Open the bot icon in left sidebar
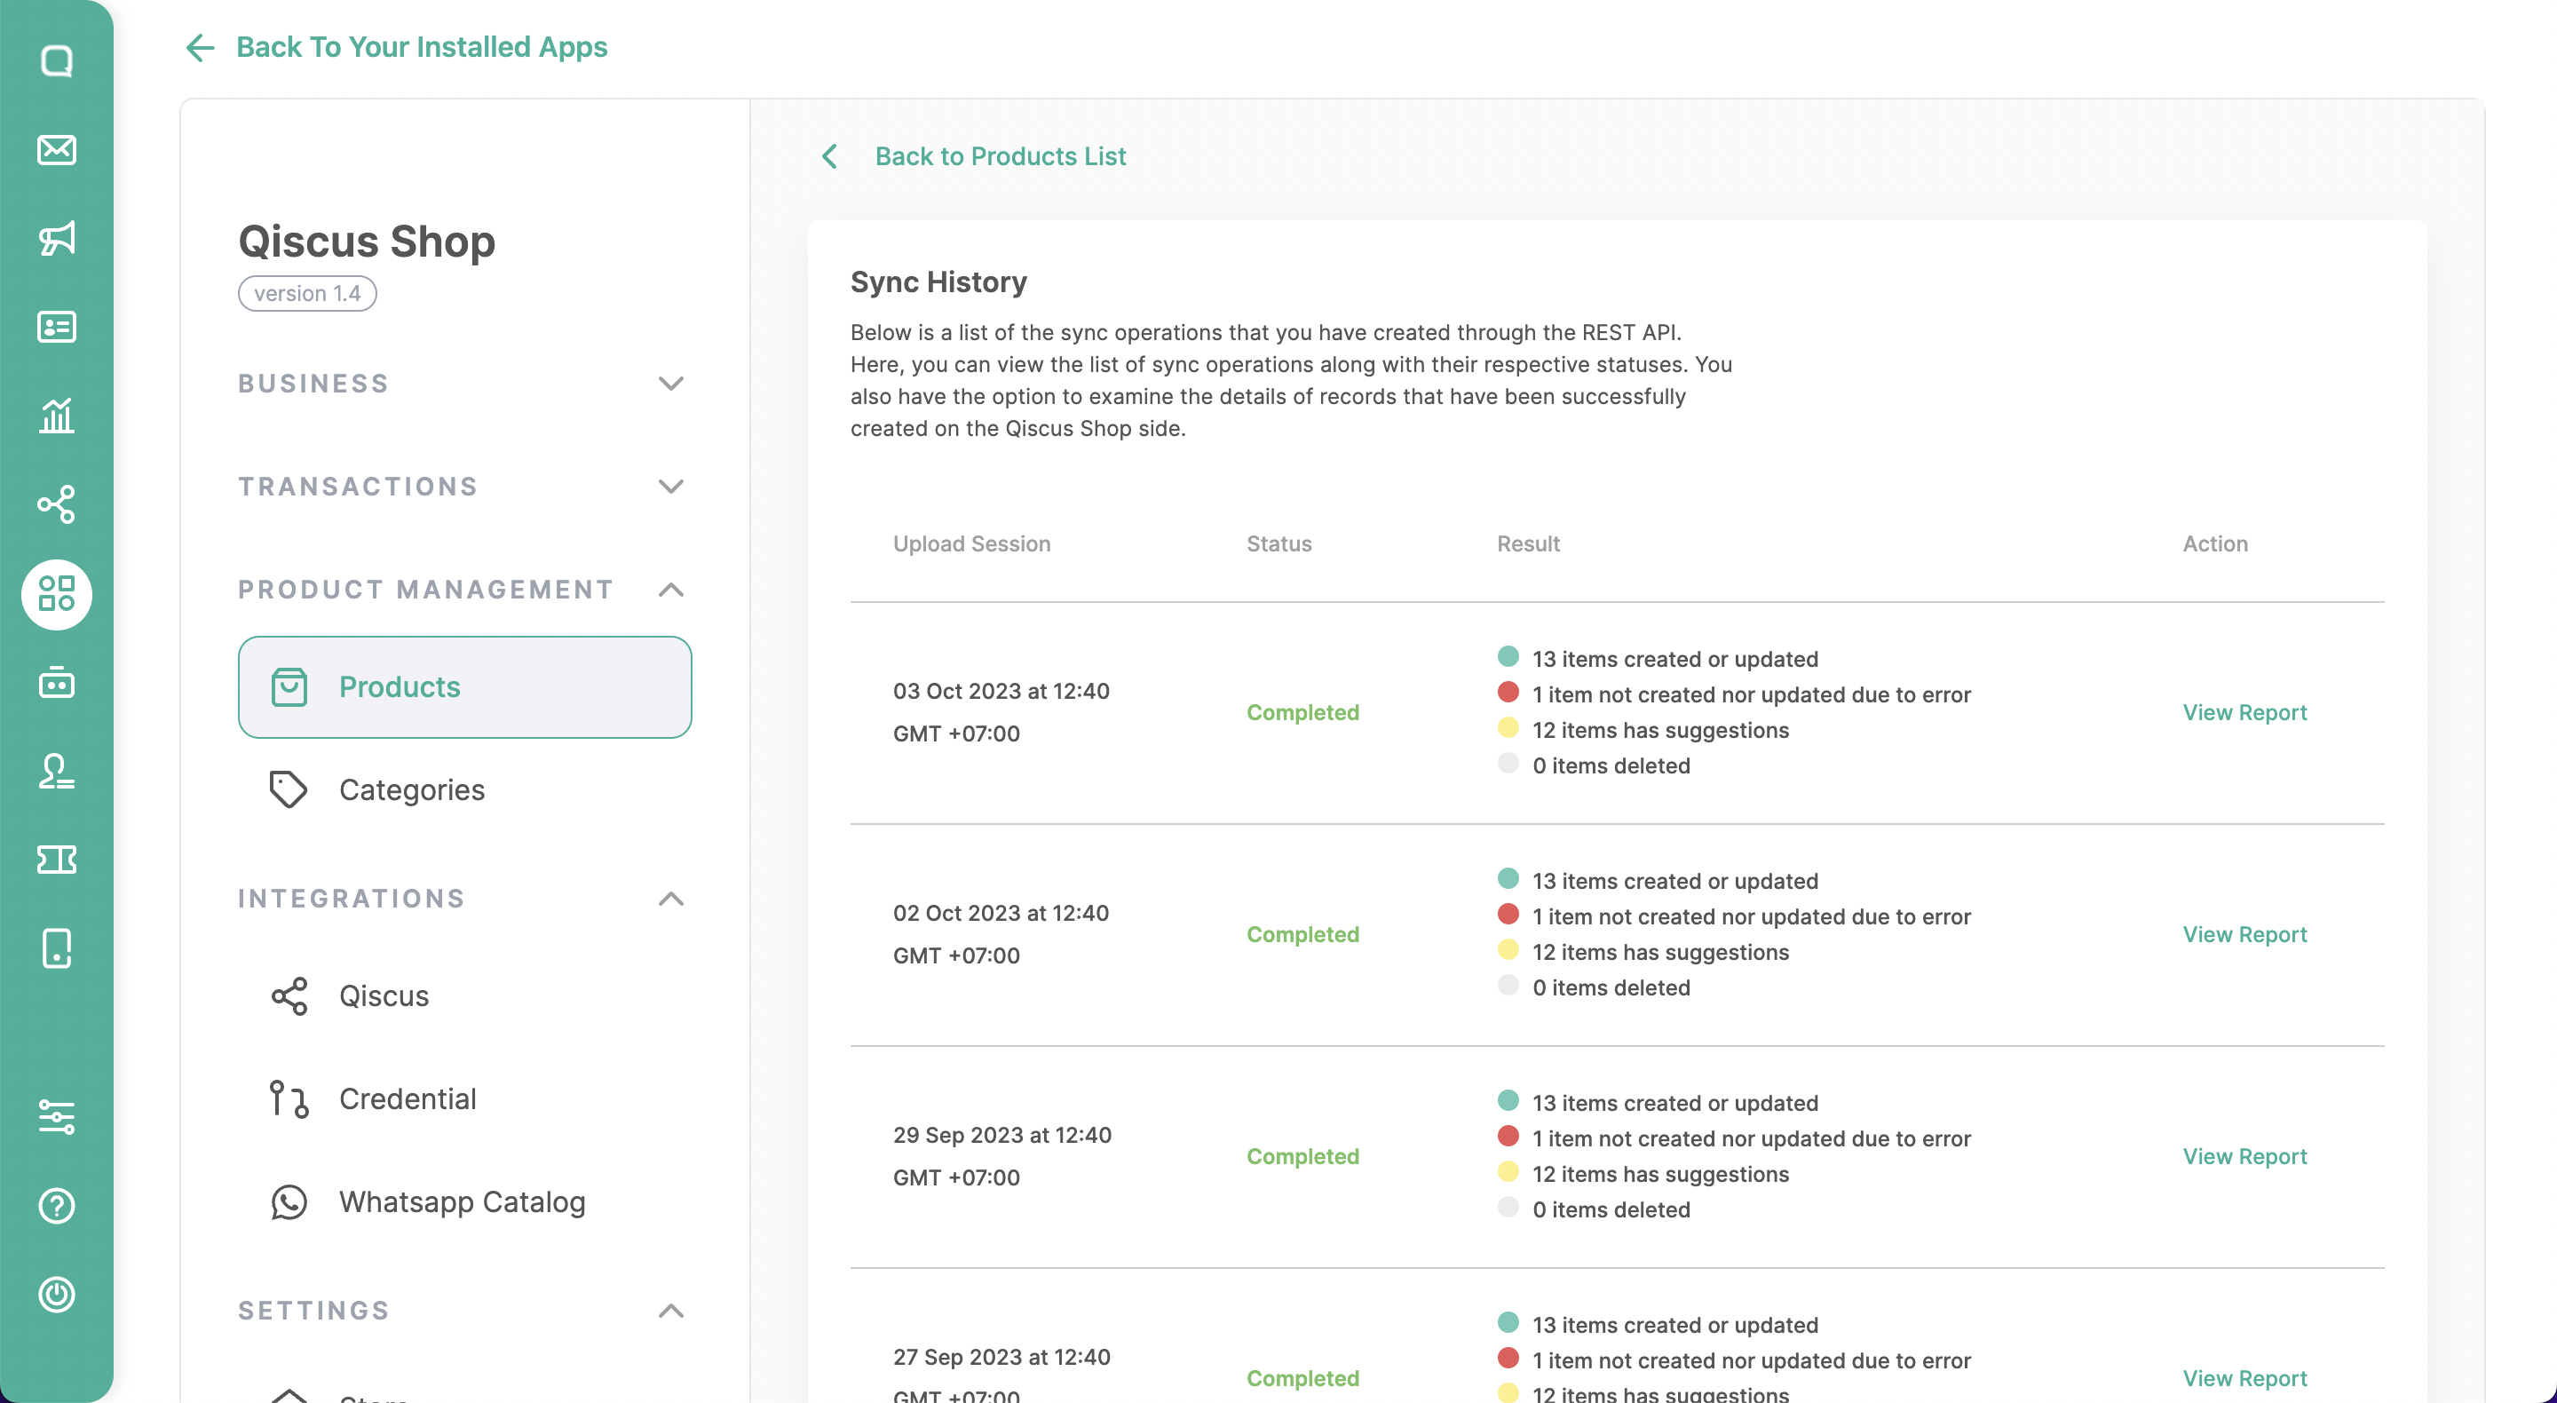The height and width of the screenshot is (1403, 2557). tap(57, 683)
